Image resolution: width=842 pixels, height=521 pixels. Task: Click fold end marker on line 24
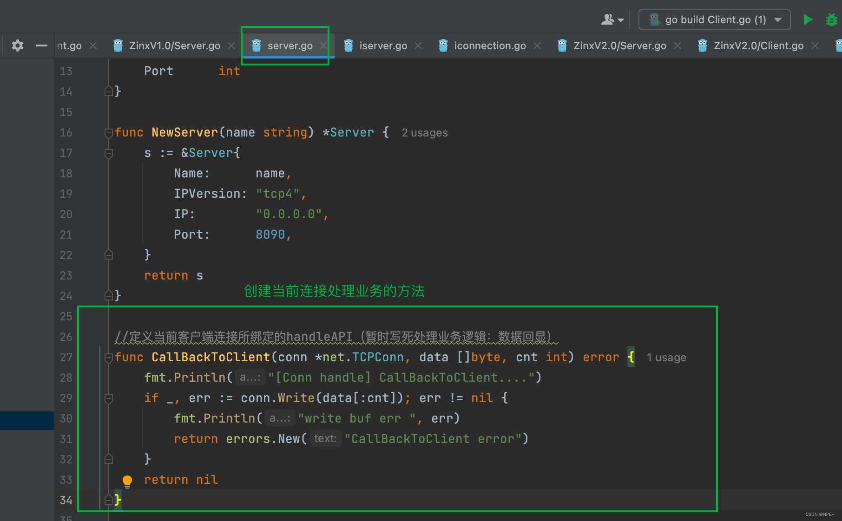109,296
